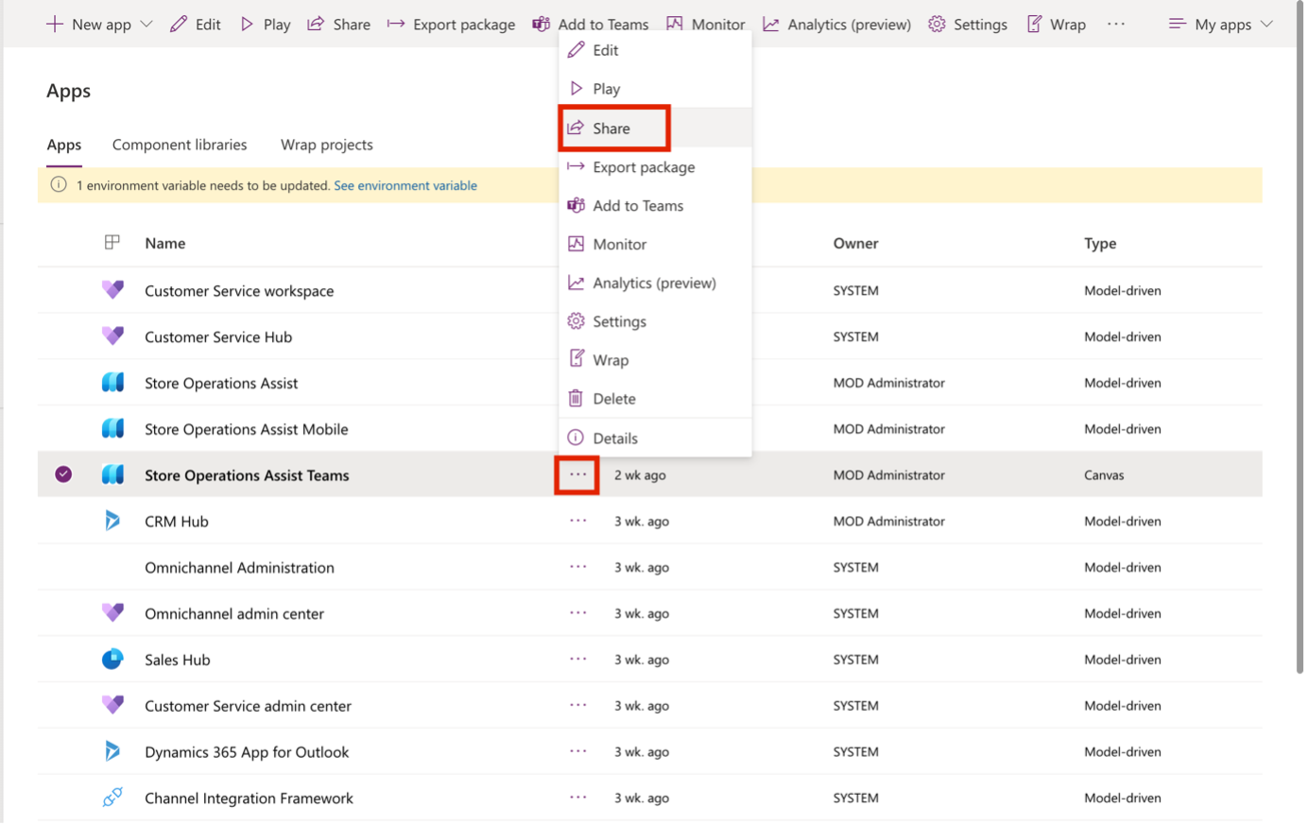Click the info icon in the yellow banner
Image resolution: width=1308 pixels, height=825 pixels.
click(x=59, y=185)
